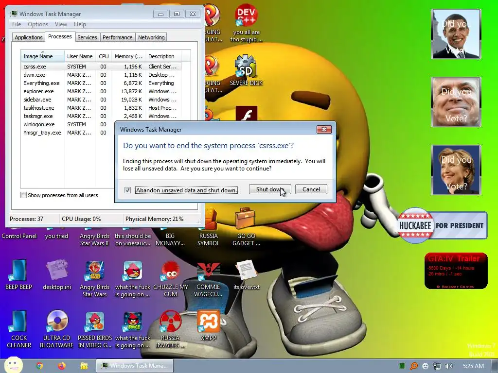Switch to the Applications tab
The width and height of the screenshot is (498, 373).
pyautogui.click(x=29, y=37)
